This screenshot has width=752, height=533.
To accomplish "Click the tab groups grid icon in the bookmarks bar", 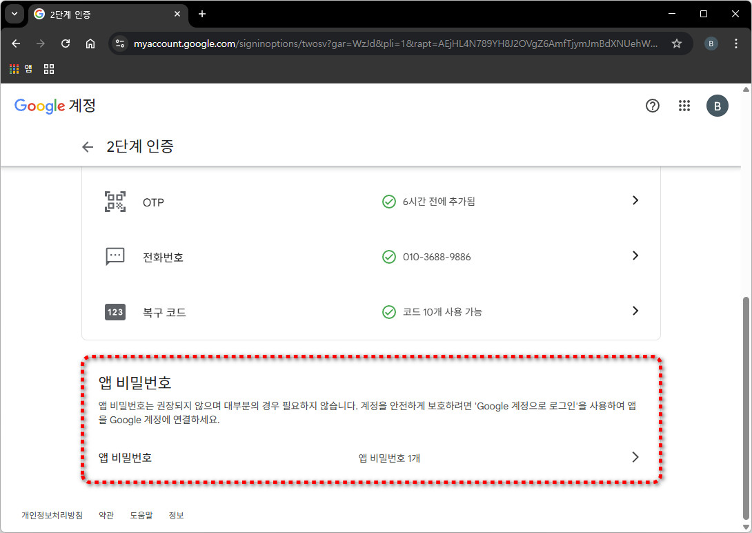I will [49, 69].
